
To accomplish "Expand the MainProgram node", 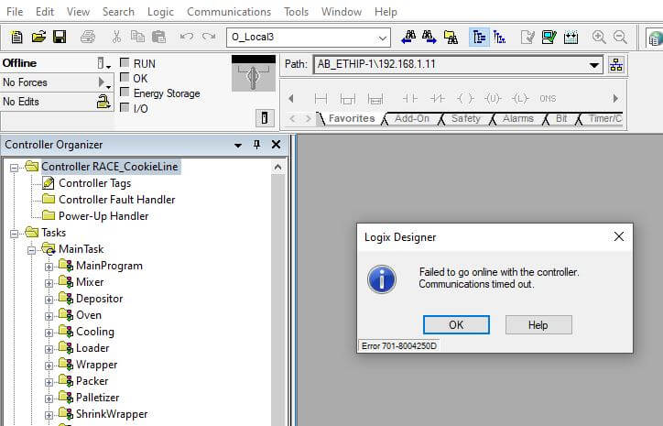I will pyautogui.click(x=49, y=267).
